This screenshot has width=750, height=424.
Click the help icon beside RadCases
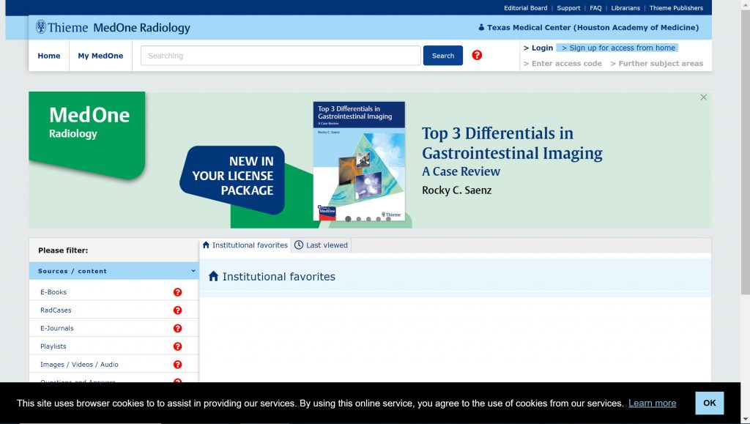[x=177, y=310]
